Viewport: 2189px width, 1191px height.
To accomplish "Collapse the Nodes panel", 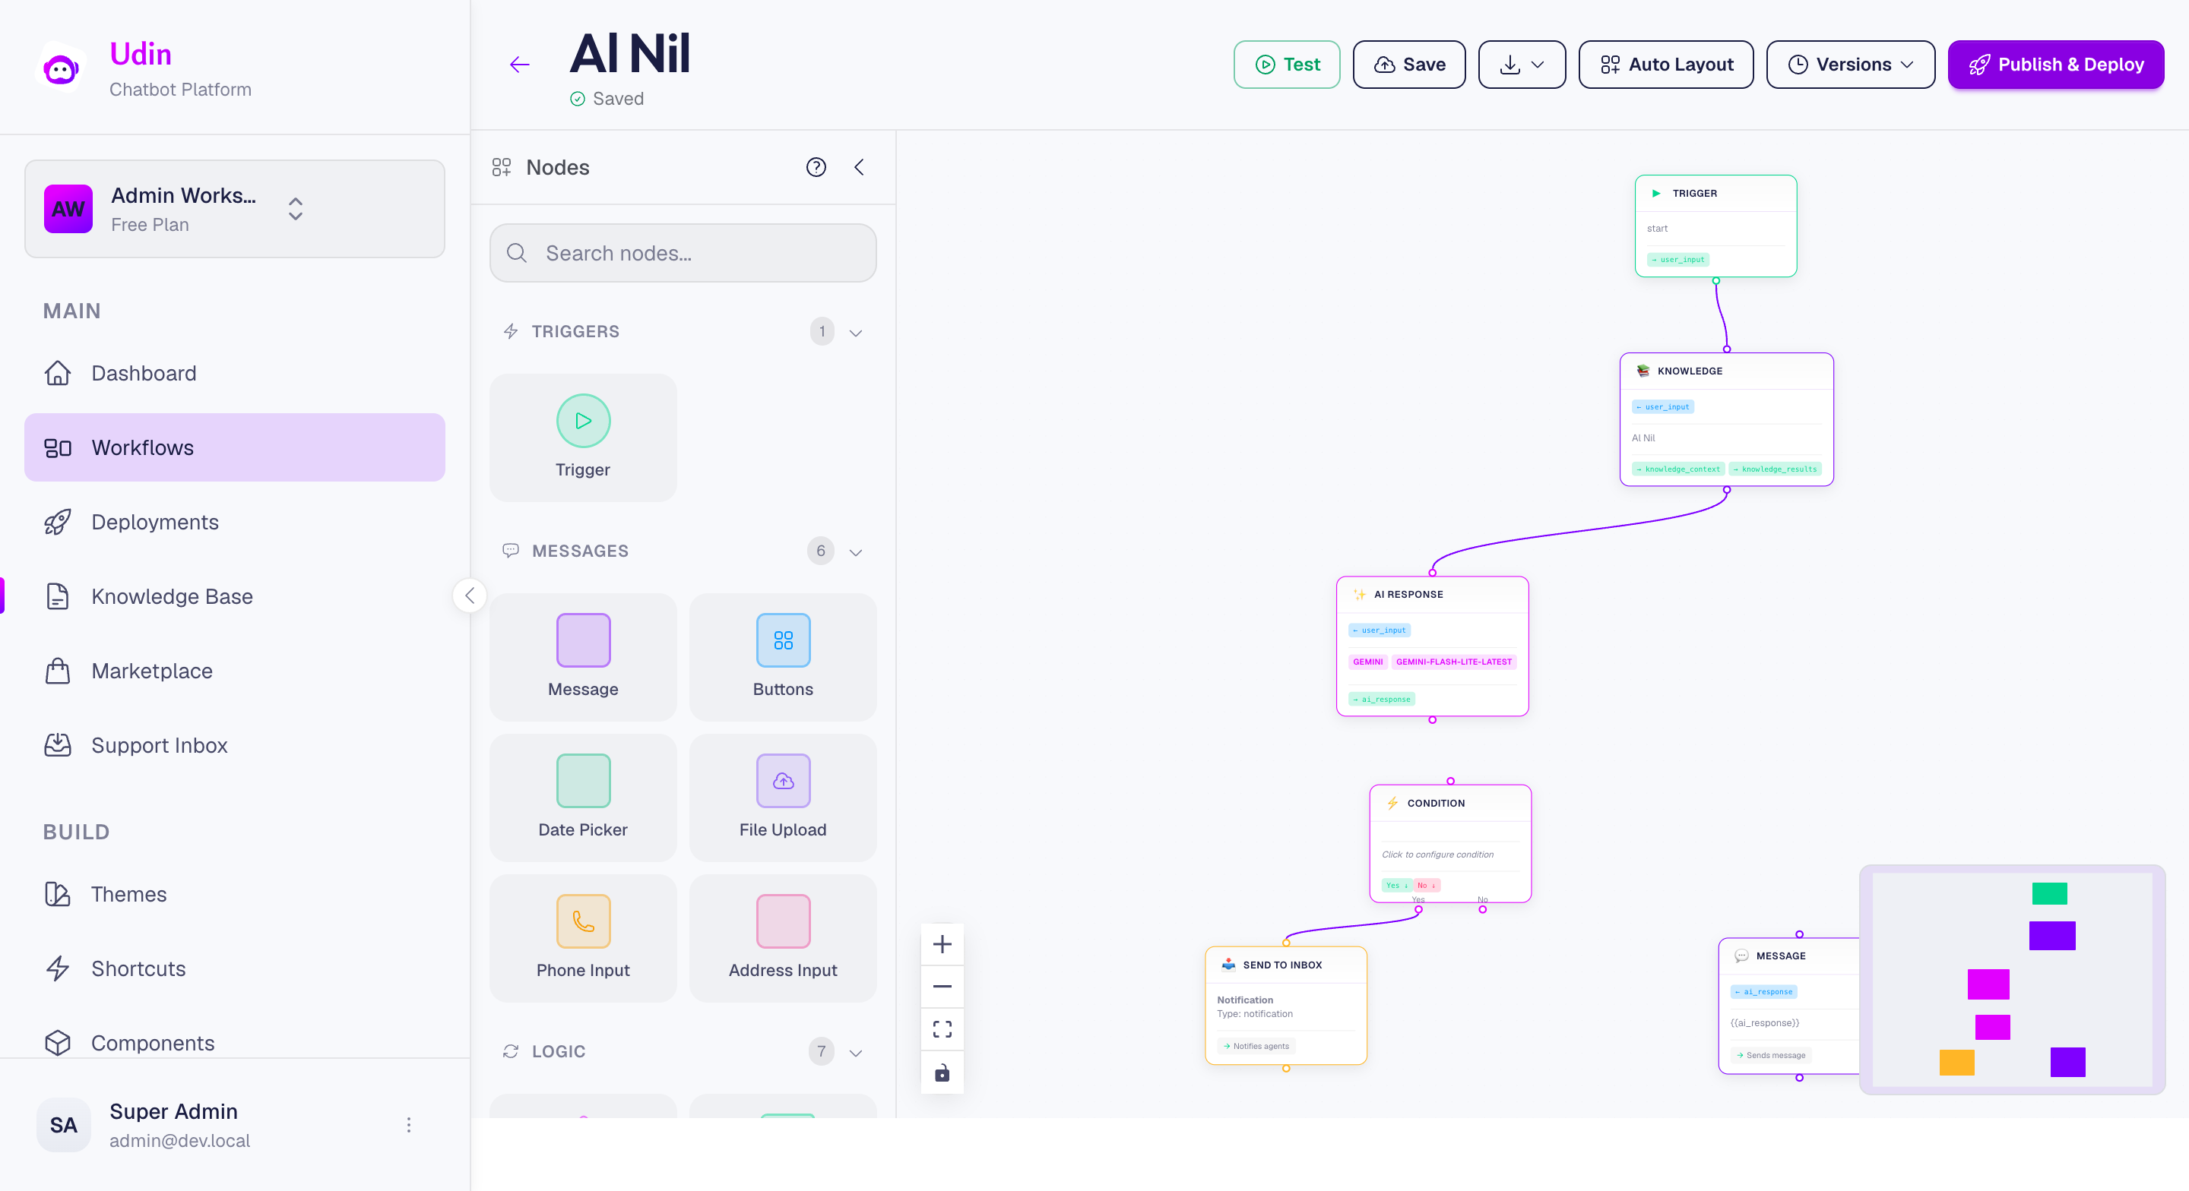I will 859,166.
